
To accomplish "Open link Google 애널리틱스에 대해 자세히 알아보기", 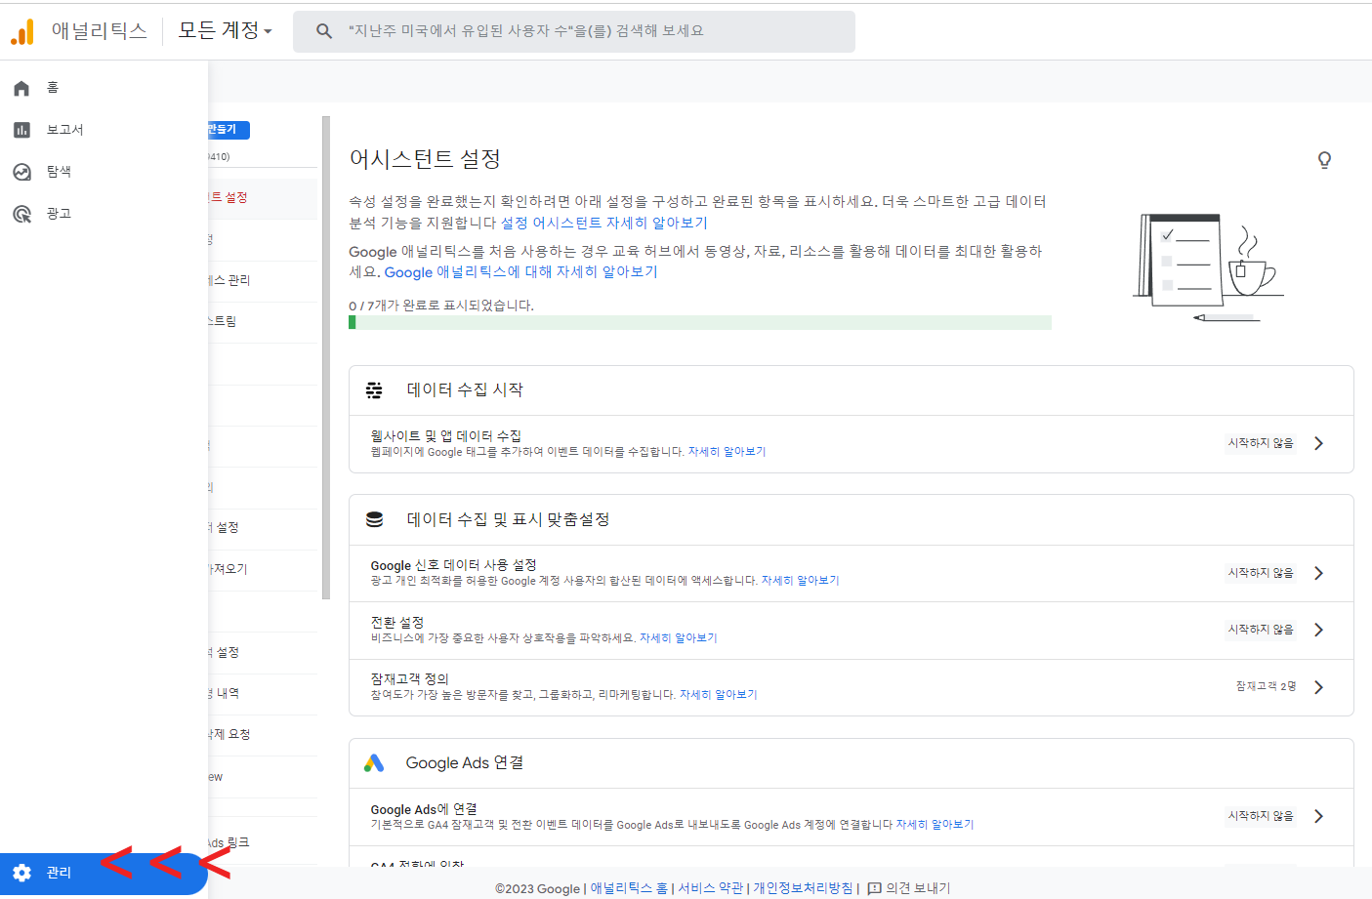I will click(x=520, y=272).
